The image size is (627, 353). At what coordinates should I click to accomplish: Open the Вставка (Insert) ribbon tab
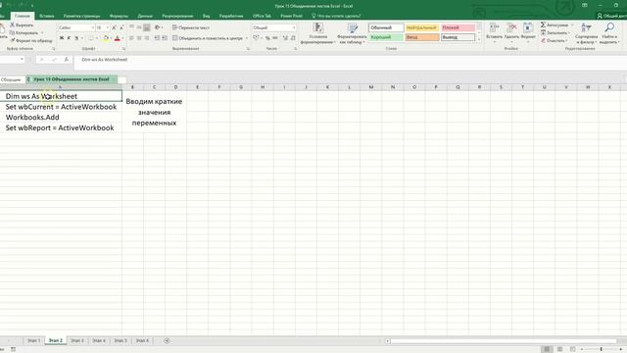tap(47, 16)
